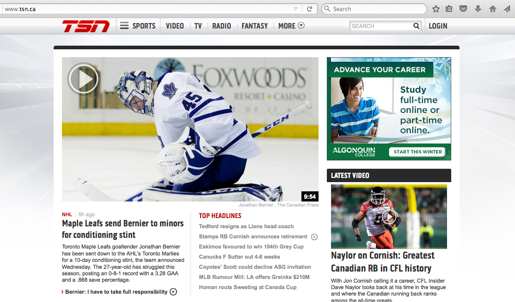This screenshot has height=302, width=515.
Task: Open the FANTASY section
Action: (x=255, y=26)
